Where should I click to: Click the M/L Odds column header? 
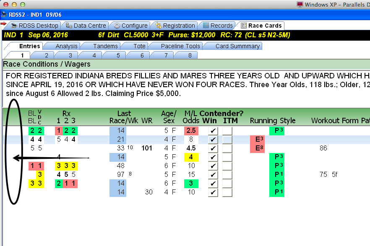point(191,117)
